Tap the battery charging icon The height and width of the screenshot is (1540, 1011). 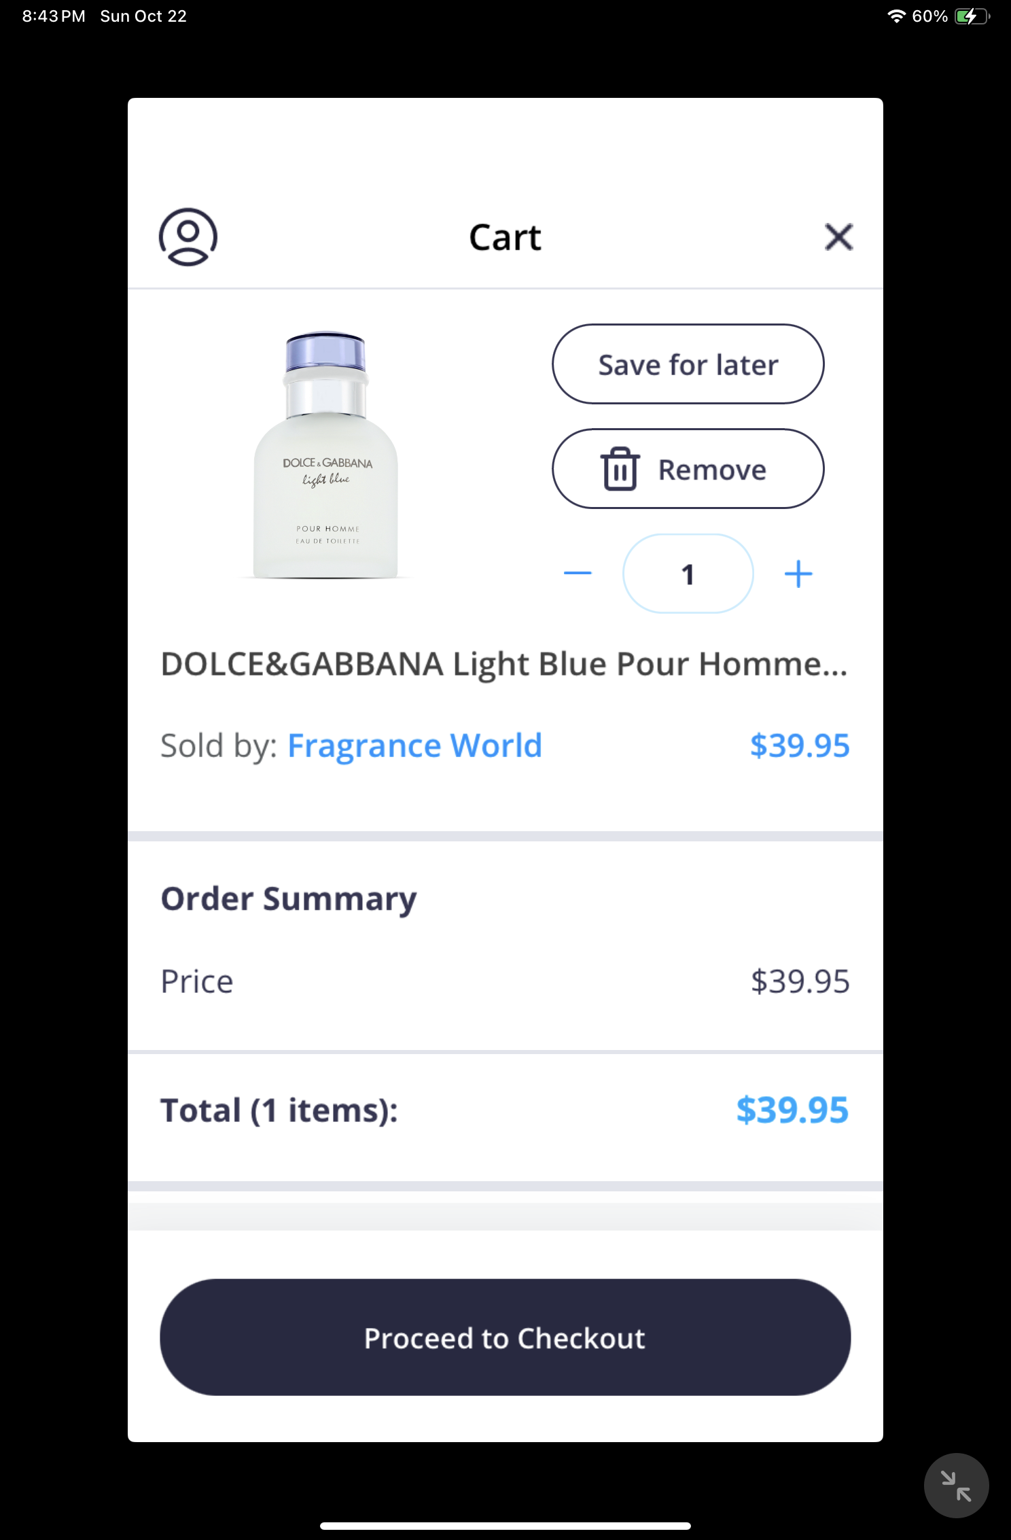[x=970, y=16]
